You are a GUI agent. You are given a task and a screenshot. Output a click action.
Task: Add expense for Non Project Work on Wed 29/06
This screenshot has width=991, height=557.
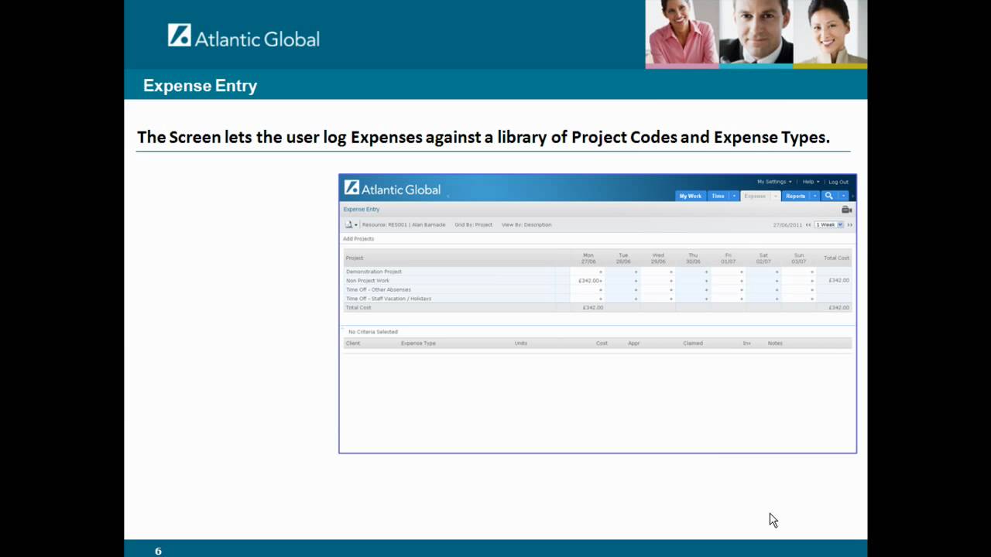[x=670, y=281]
